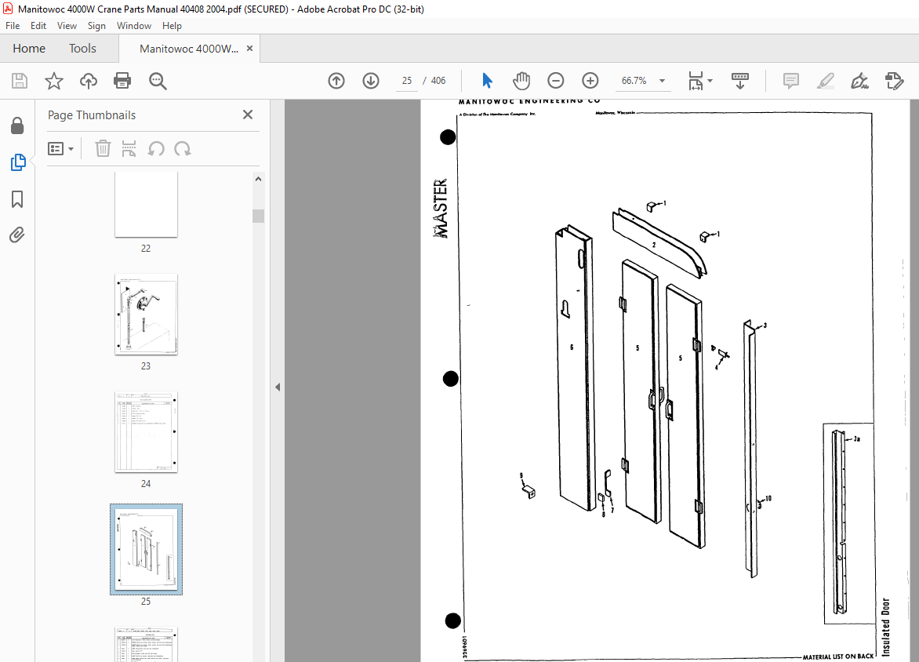Click the thumbnails scrollbar up arrow
The width and height of the screenshot is (919, 662).
[x=259, y=180]
